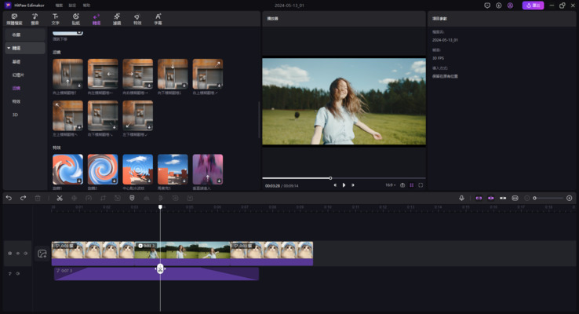Click the fit timeline to window icon
The width and height of the screenshot is (579, 314).
tap(515, 198)
